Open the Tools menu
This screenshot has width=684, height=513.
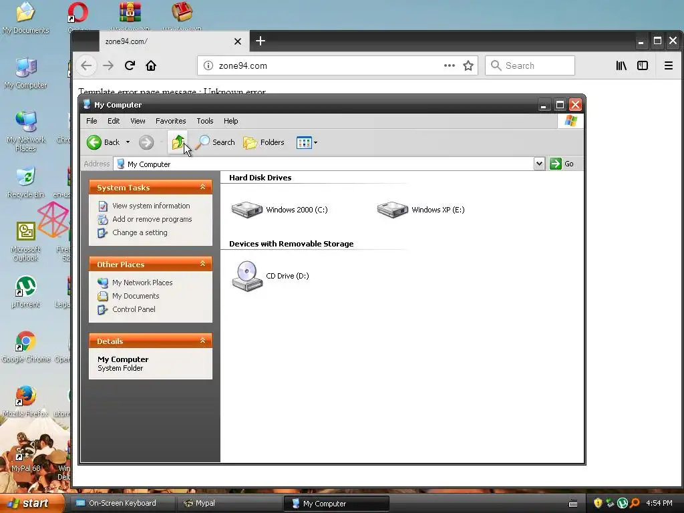[x=204, y=121]
